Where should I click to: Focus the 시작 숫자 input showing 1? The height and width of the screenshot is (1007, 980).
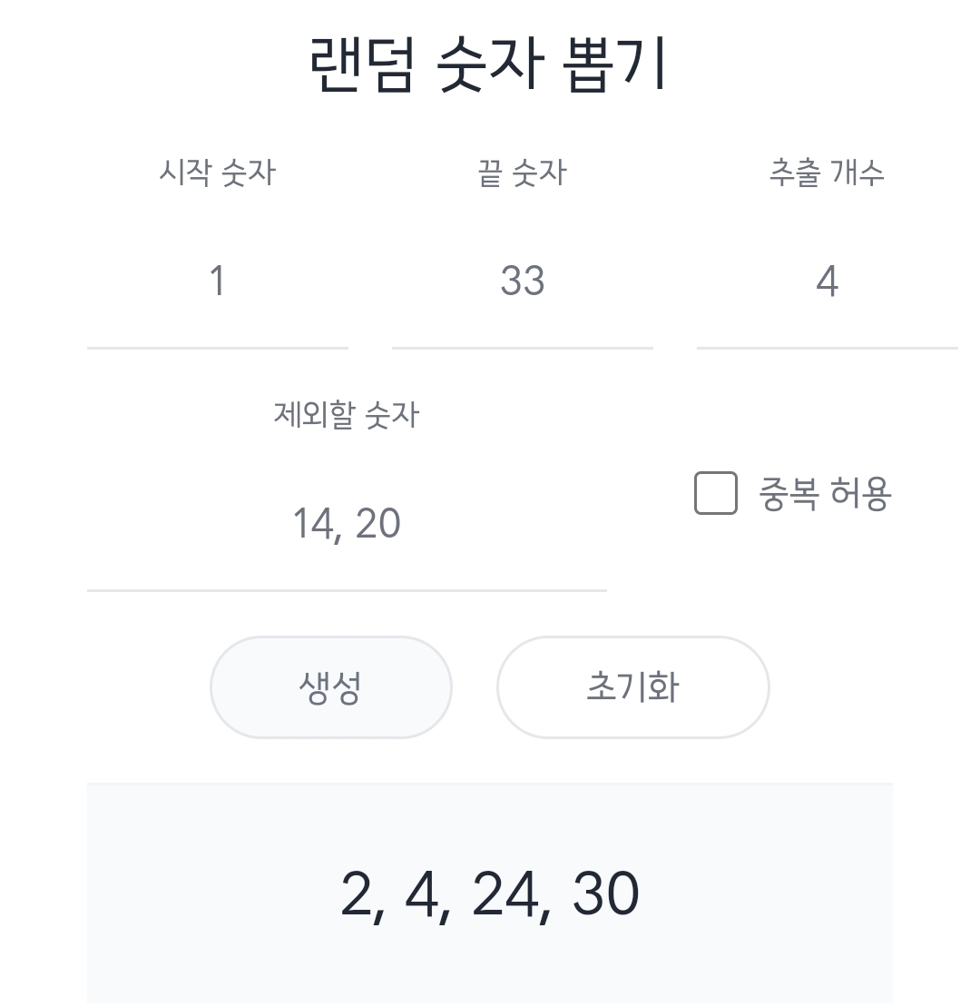217,281
